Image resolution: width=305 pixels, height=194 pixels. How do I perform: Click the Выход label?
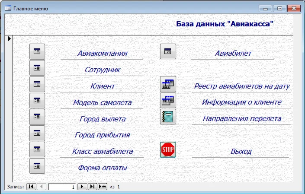pyautogui.click(x=241, y=151)
